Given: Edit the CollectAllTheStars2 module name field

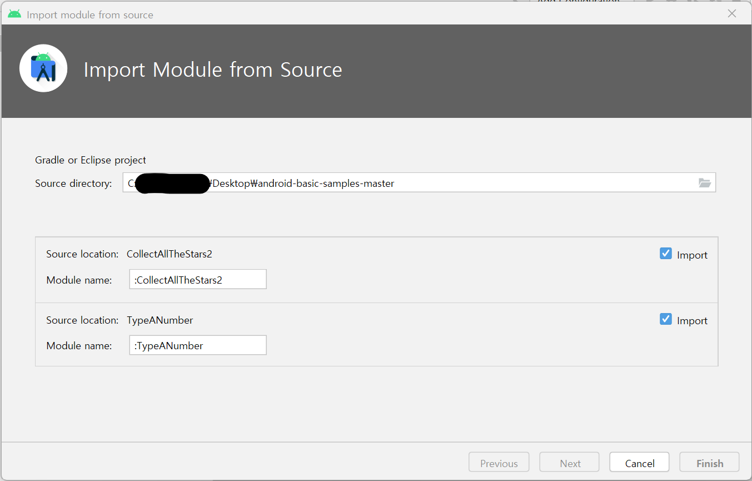Looking at the screenshot, I should pos(198,279).
